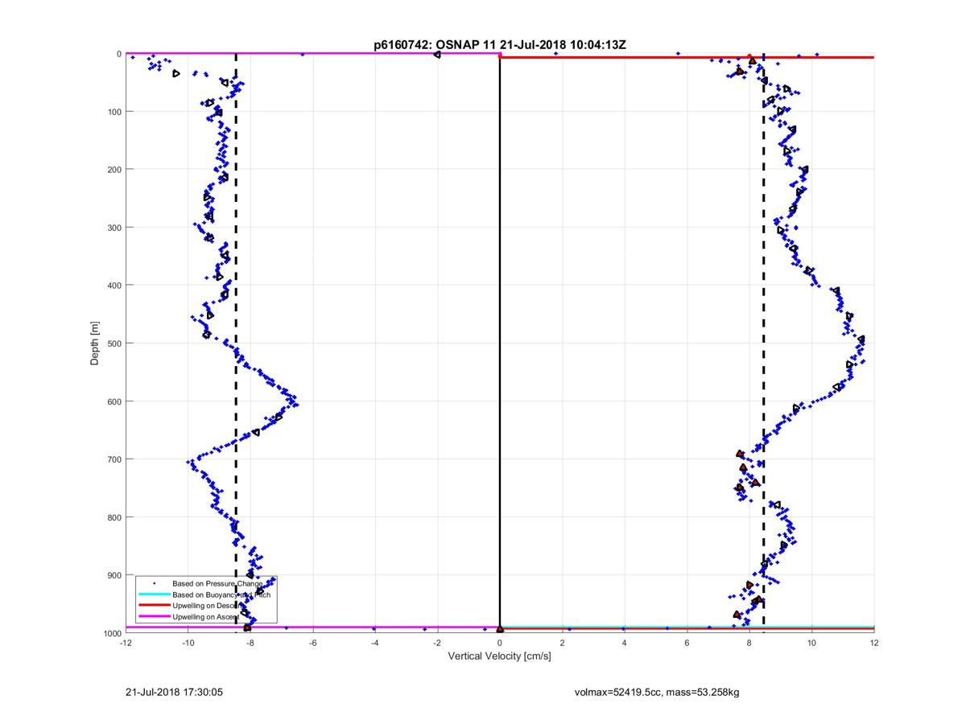Click velocity axis tick label '-10'

tap(188, 643)
